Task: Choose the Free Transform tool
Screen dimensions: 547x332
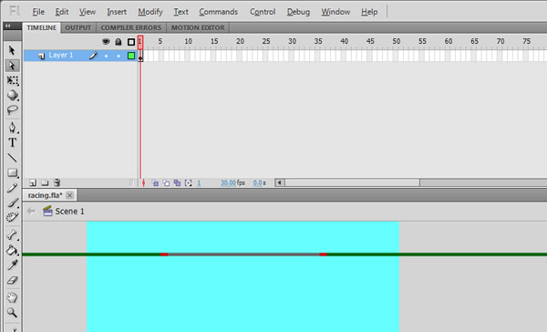Action: click(x=13, y=80)
